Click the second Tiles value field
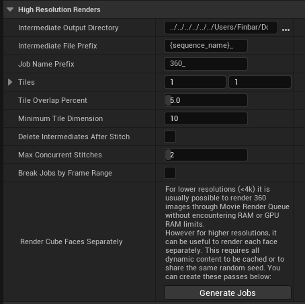Screen dimensions: 305x304 coord(260,82)
